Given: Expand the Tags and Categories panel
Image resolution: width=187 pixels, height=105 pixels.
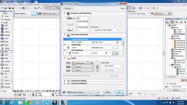Looking at the screenshot, I should [x=65, y=83].
